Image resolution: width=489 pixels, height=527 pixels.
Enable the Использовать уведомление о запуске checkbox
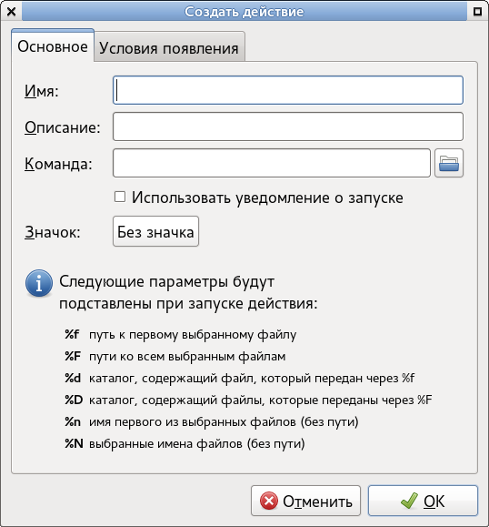120,197
